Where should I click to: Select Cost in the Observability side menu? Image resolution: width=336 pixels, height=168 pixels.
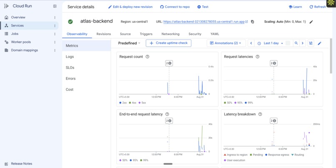click(86, 89)
